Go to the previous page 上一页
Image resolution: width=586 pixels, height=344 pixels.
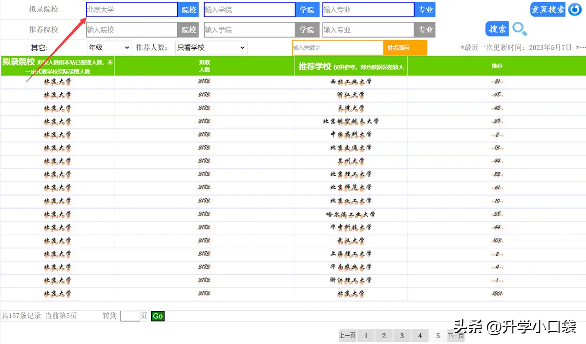pos(348,336)
